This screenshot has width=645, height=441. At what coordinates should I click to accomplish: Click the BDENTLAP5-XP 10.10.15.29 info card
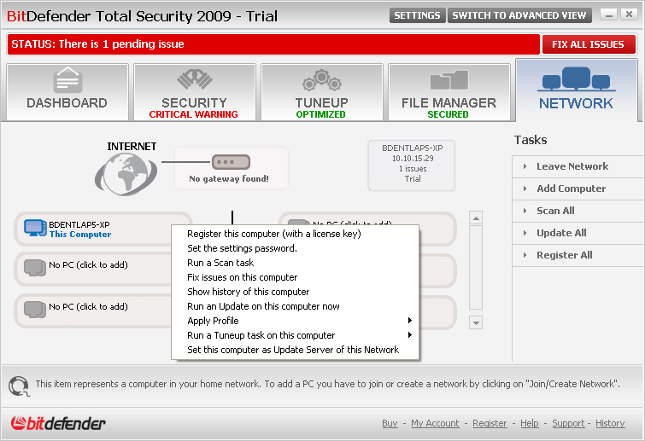click(x=412, y=165)
